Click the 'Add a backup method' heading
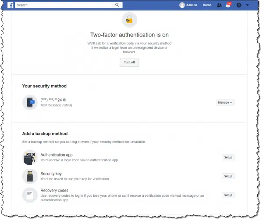The image size is (263, 221). point(45,134)
